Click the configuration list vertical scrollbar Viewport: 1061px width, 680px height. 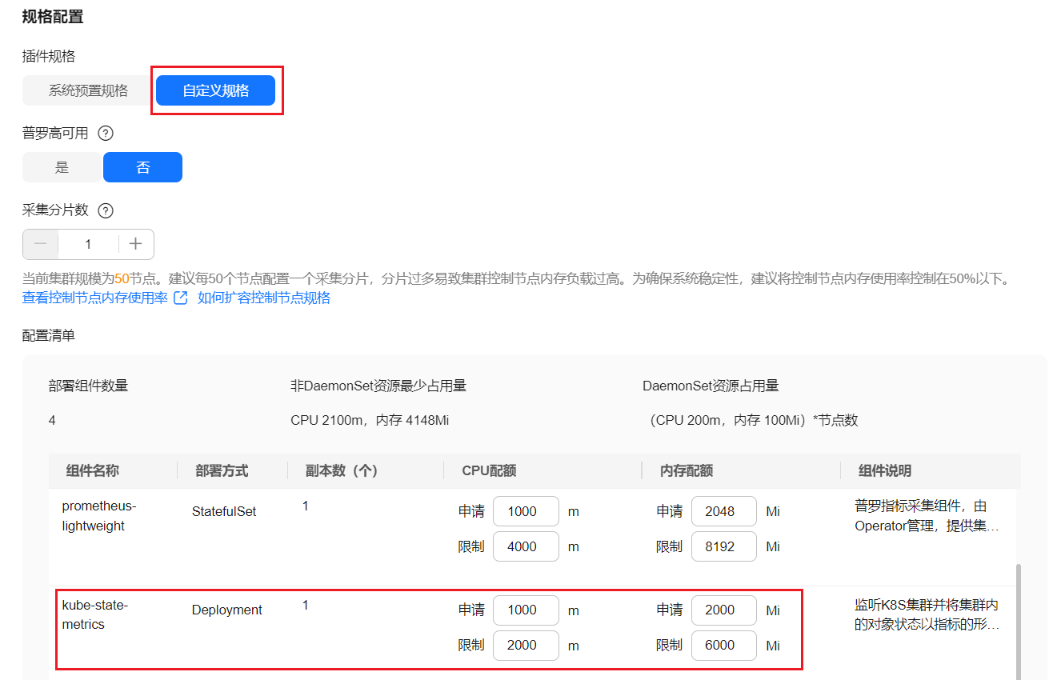click(1018, 620)
